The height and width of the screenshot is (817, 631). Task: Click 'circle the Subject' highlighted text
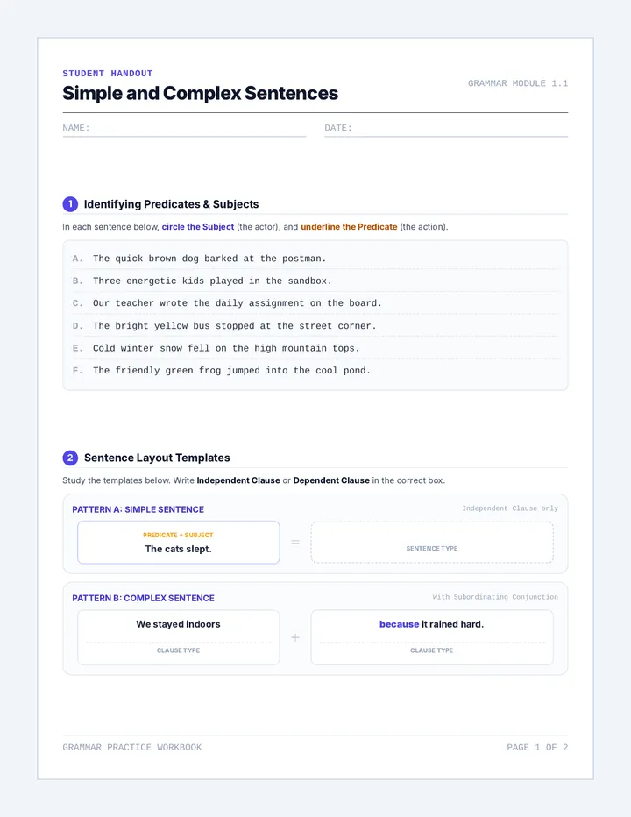tap(197, 227)
